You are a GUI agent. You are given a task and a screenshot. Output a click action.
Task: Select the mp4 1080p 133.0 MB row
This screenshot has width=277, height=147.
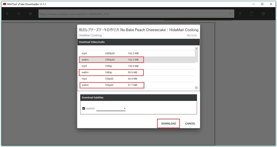pyautogui.click(x=136, y=66)
